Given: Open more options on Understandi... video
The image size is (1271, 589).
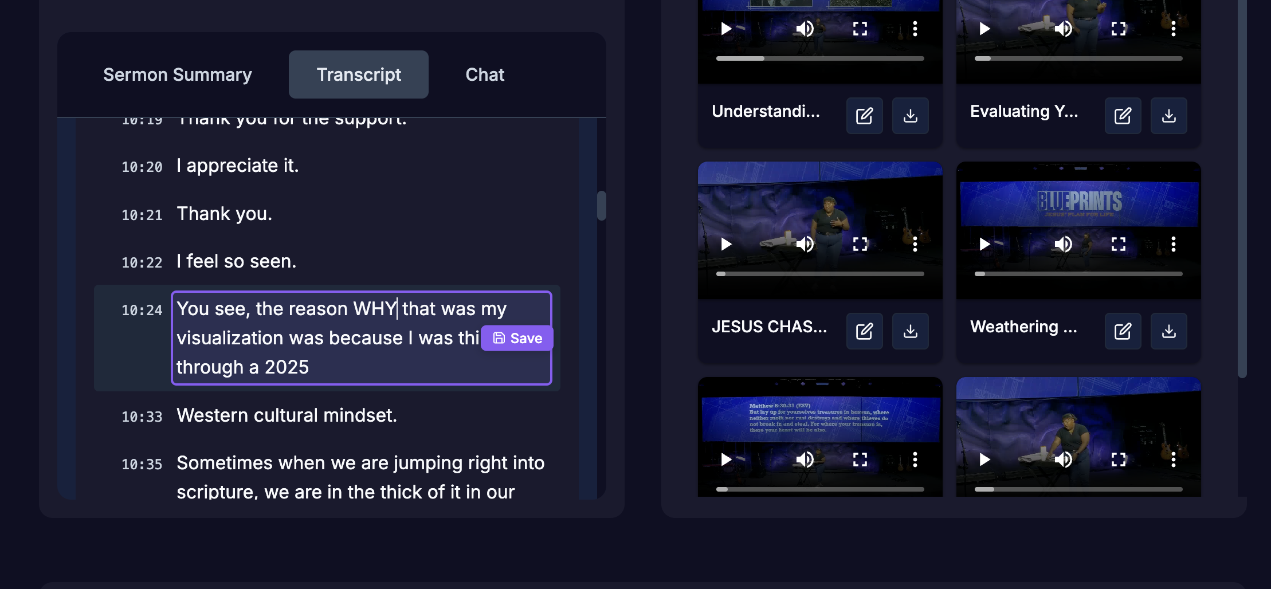Looking at the screenshot, I should [915, 29].
